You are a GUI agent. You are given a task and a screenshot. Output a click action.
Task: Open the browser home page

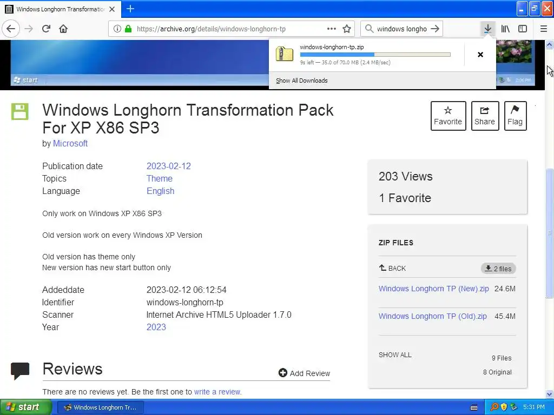(63, 29)
